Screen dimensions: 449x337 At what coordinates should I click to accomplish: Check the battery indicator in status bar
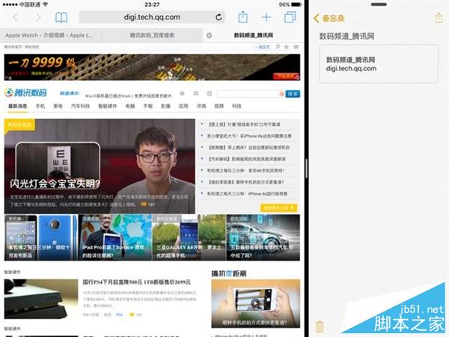(x=296, y=4)
